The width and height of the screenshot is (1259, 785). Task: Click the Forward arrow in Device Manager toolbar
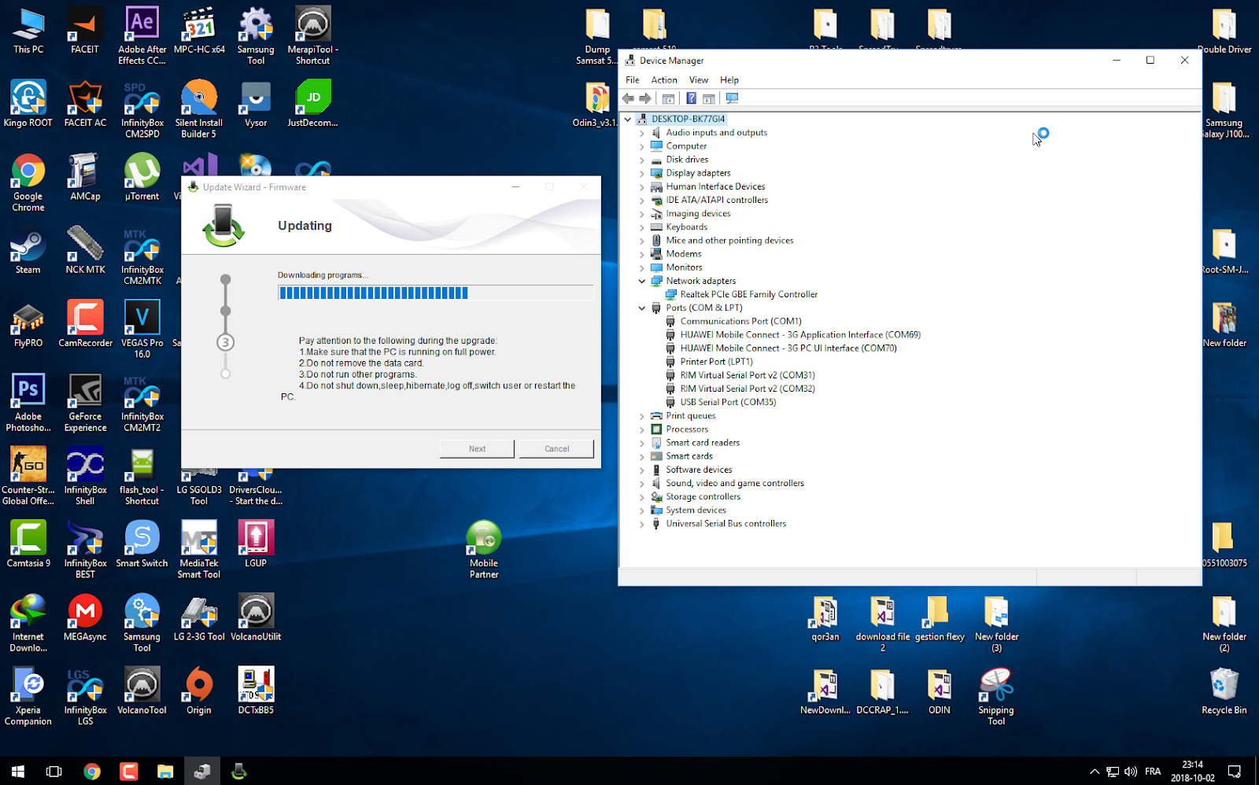645,98
